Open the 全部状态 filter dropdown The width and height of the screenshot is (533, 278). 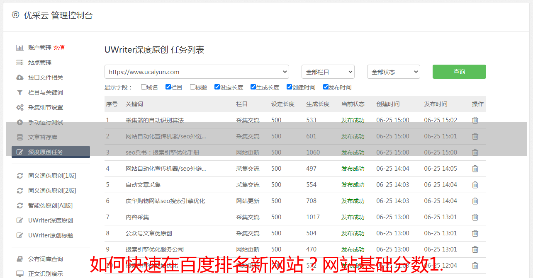tap(393, 72)
